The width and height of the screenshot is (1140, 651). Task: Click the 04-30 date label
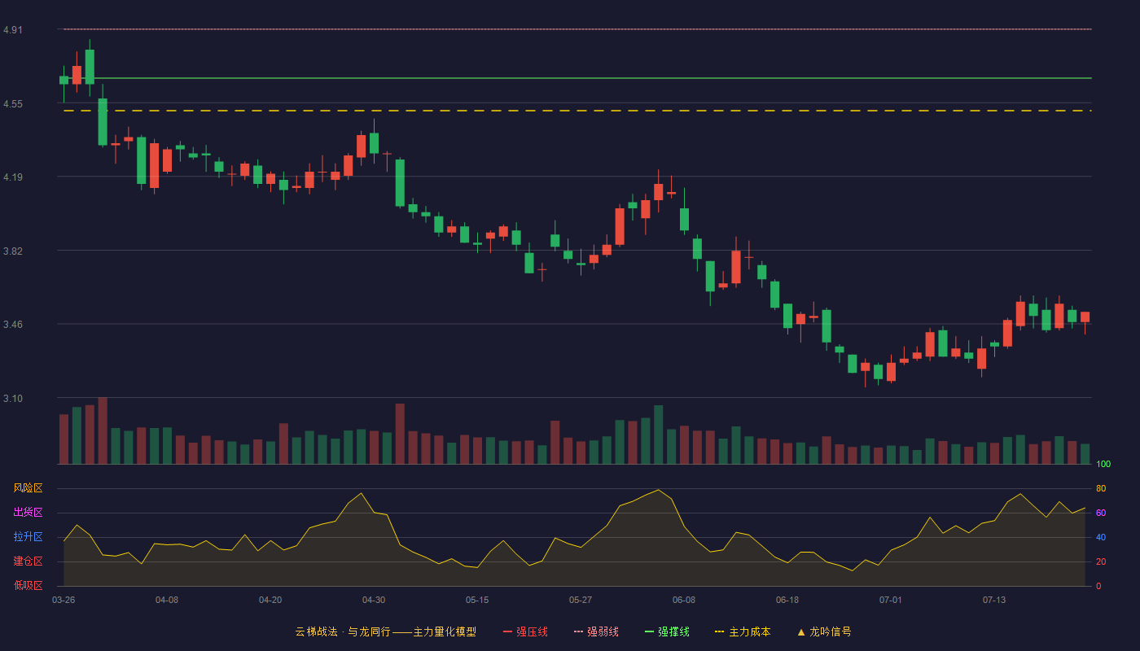[374, 600]
